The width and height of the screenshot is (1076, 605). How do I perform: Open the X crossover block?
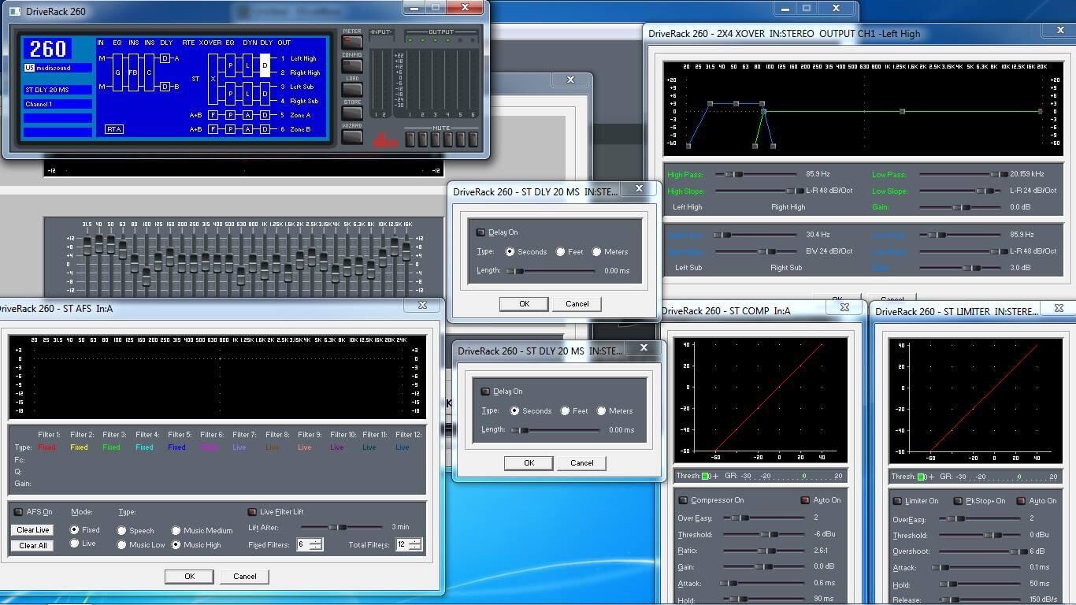[213, 79]
